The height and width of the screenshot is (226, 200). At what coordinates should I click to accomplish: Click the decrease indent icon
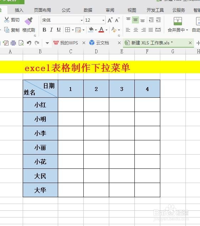(151, 20)
